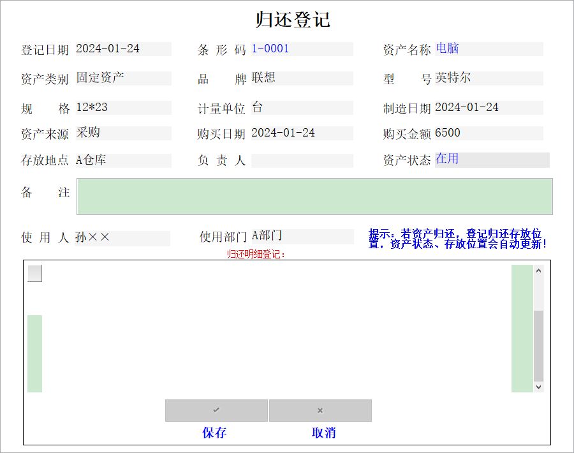Click the 计量单位 field 台

tap(302, 108)
